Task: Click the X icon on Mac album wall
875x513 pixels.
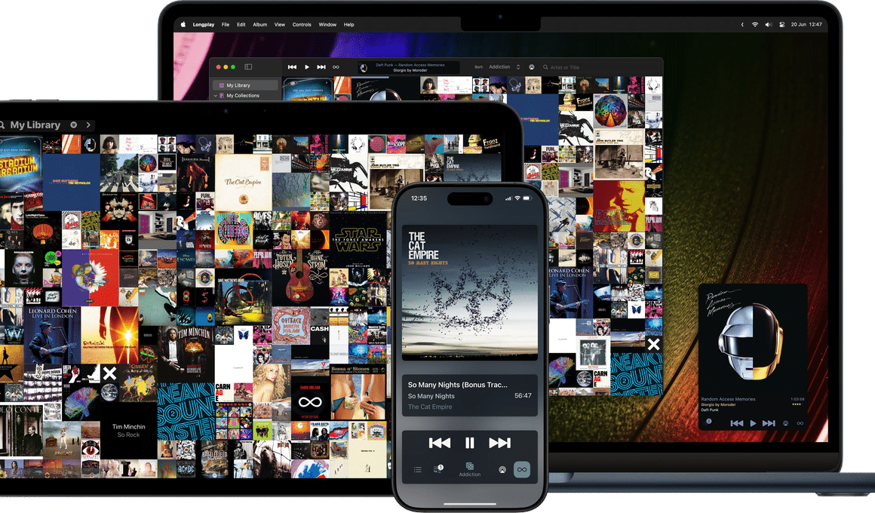Action: tap(653, 345)
